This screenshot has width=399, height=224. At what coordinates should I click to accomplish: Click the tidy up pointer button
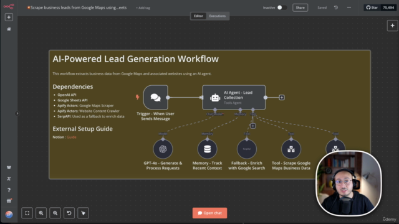pos(83,213)
